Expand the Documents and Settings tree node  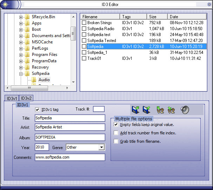(x=21, y=36)
